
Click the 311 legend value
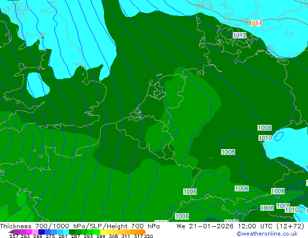pos(126,236)
